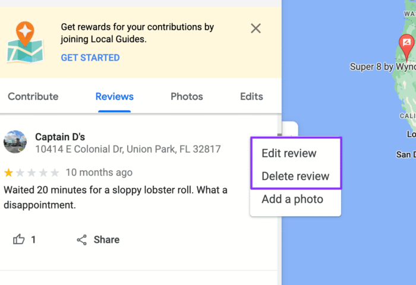Choose Delete review from the menu
Viewport: 416px width, 285px height.
[x=295, y=176]
